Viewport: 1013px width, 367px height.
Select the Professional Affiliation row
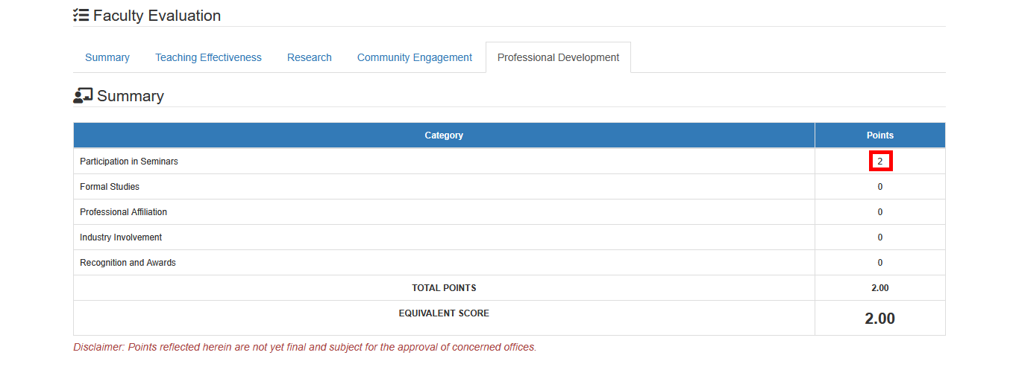coord(509,211)
